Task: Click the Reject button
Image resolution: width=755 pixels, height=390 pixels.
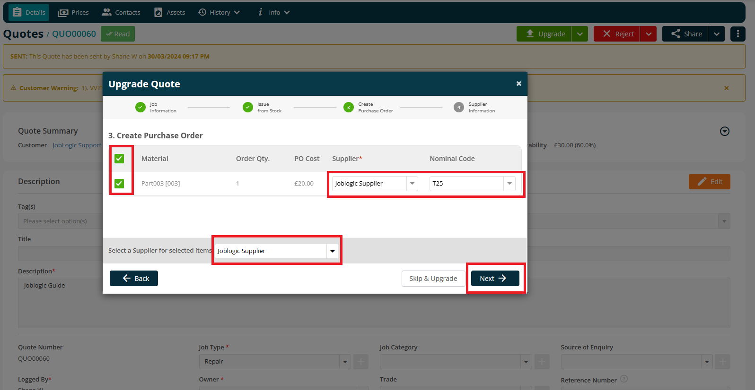Action: 617,34
